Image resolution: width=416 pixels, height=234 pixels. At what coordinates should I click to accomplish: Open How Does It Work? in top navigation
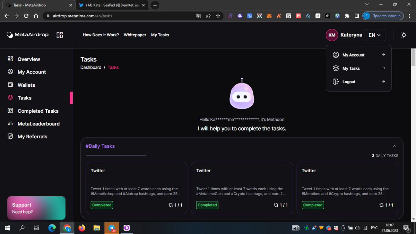[x=101, y=35]
